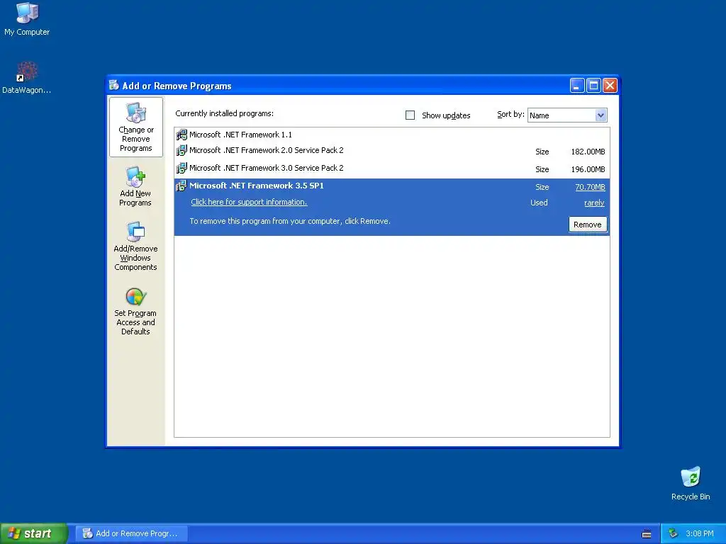Click icon beside .NET Framework 2.0 Service Pack 2

[181, 150]
